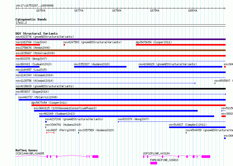Select the nsv1063764 (Coe2014) label
Image resolution: width=233 pixels, height=166 pixels.
point(31,42)
